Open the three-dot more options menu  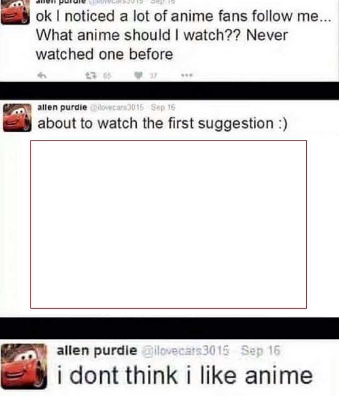pyautogui.click(x=187, y=75)
